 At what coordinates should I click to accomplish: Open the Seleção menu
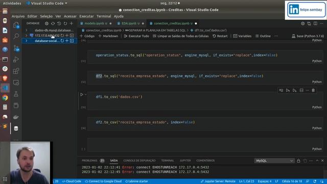(46, 16)
